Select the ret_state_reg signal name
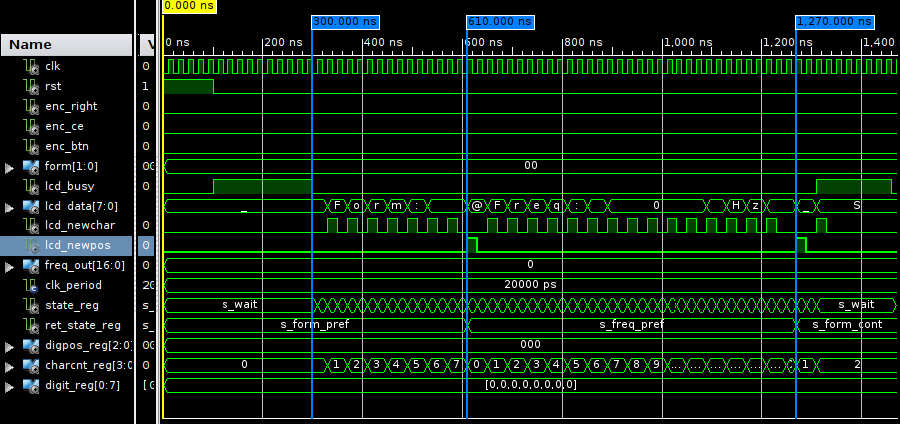 (x=83, y=325)
